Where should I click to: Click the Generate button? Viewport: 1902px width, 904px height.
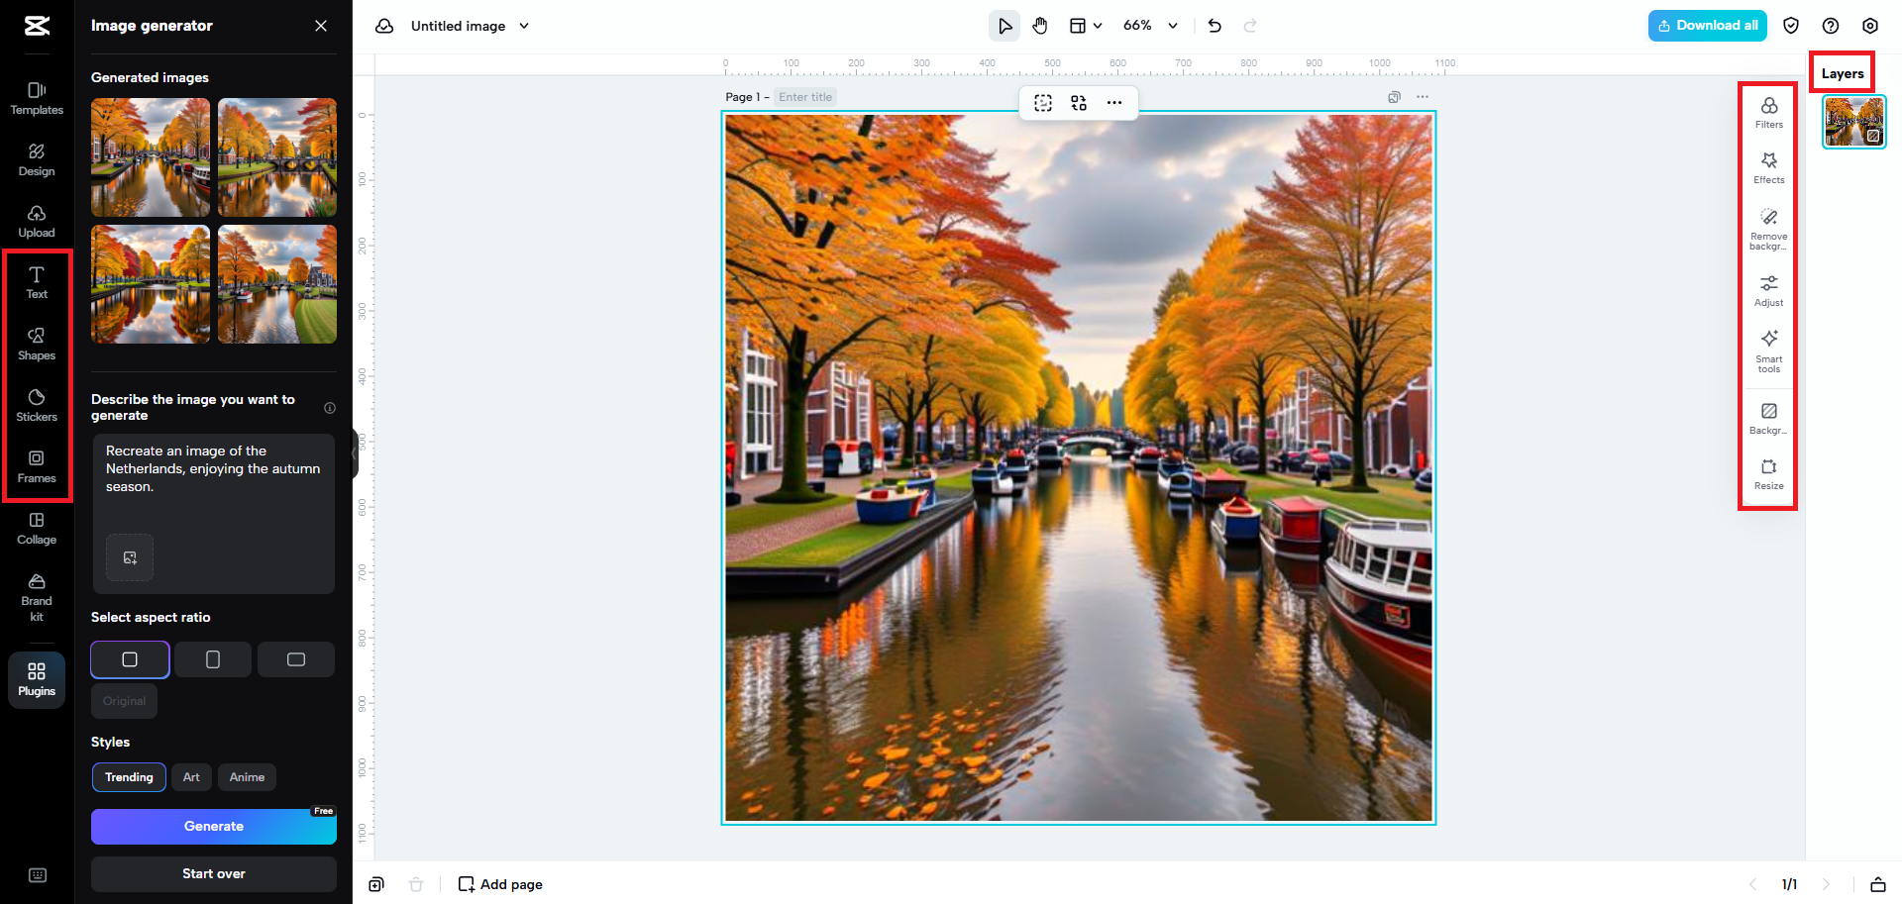pyautogui.click(x=213, y=826)
